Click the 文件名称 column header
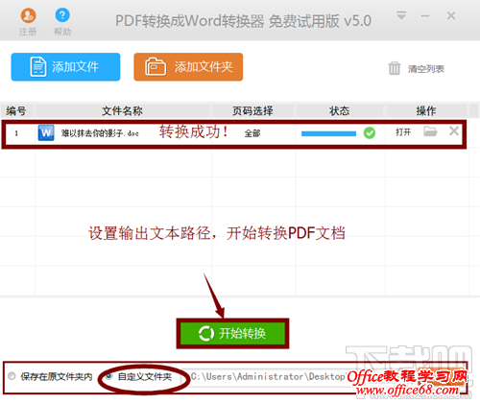Screen dimensions: 480x404 pyautogui.click(x=123, y=111)
